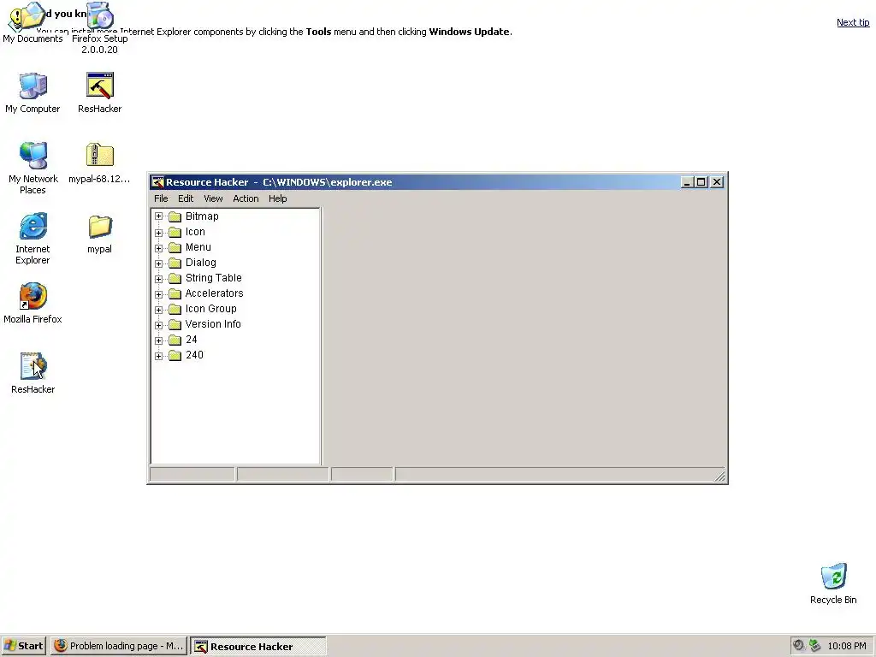Click the String Table label

pos(213,278)
